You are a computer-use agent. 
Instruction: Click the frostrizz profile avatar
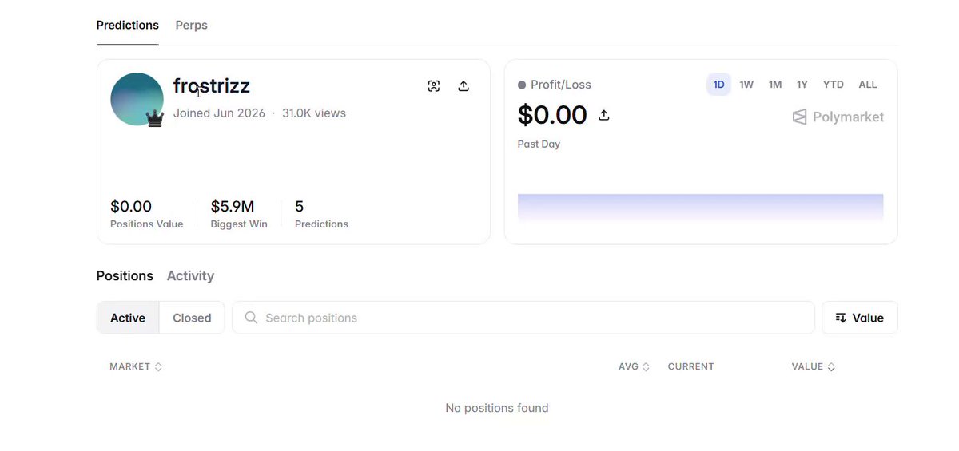(x=137, y=99)
